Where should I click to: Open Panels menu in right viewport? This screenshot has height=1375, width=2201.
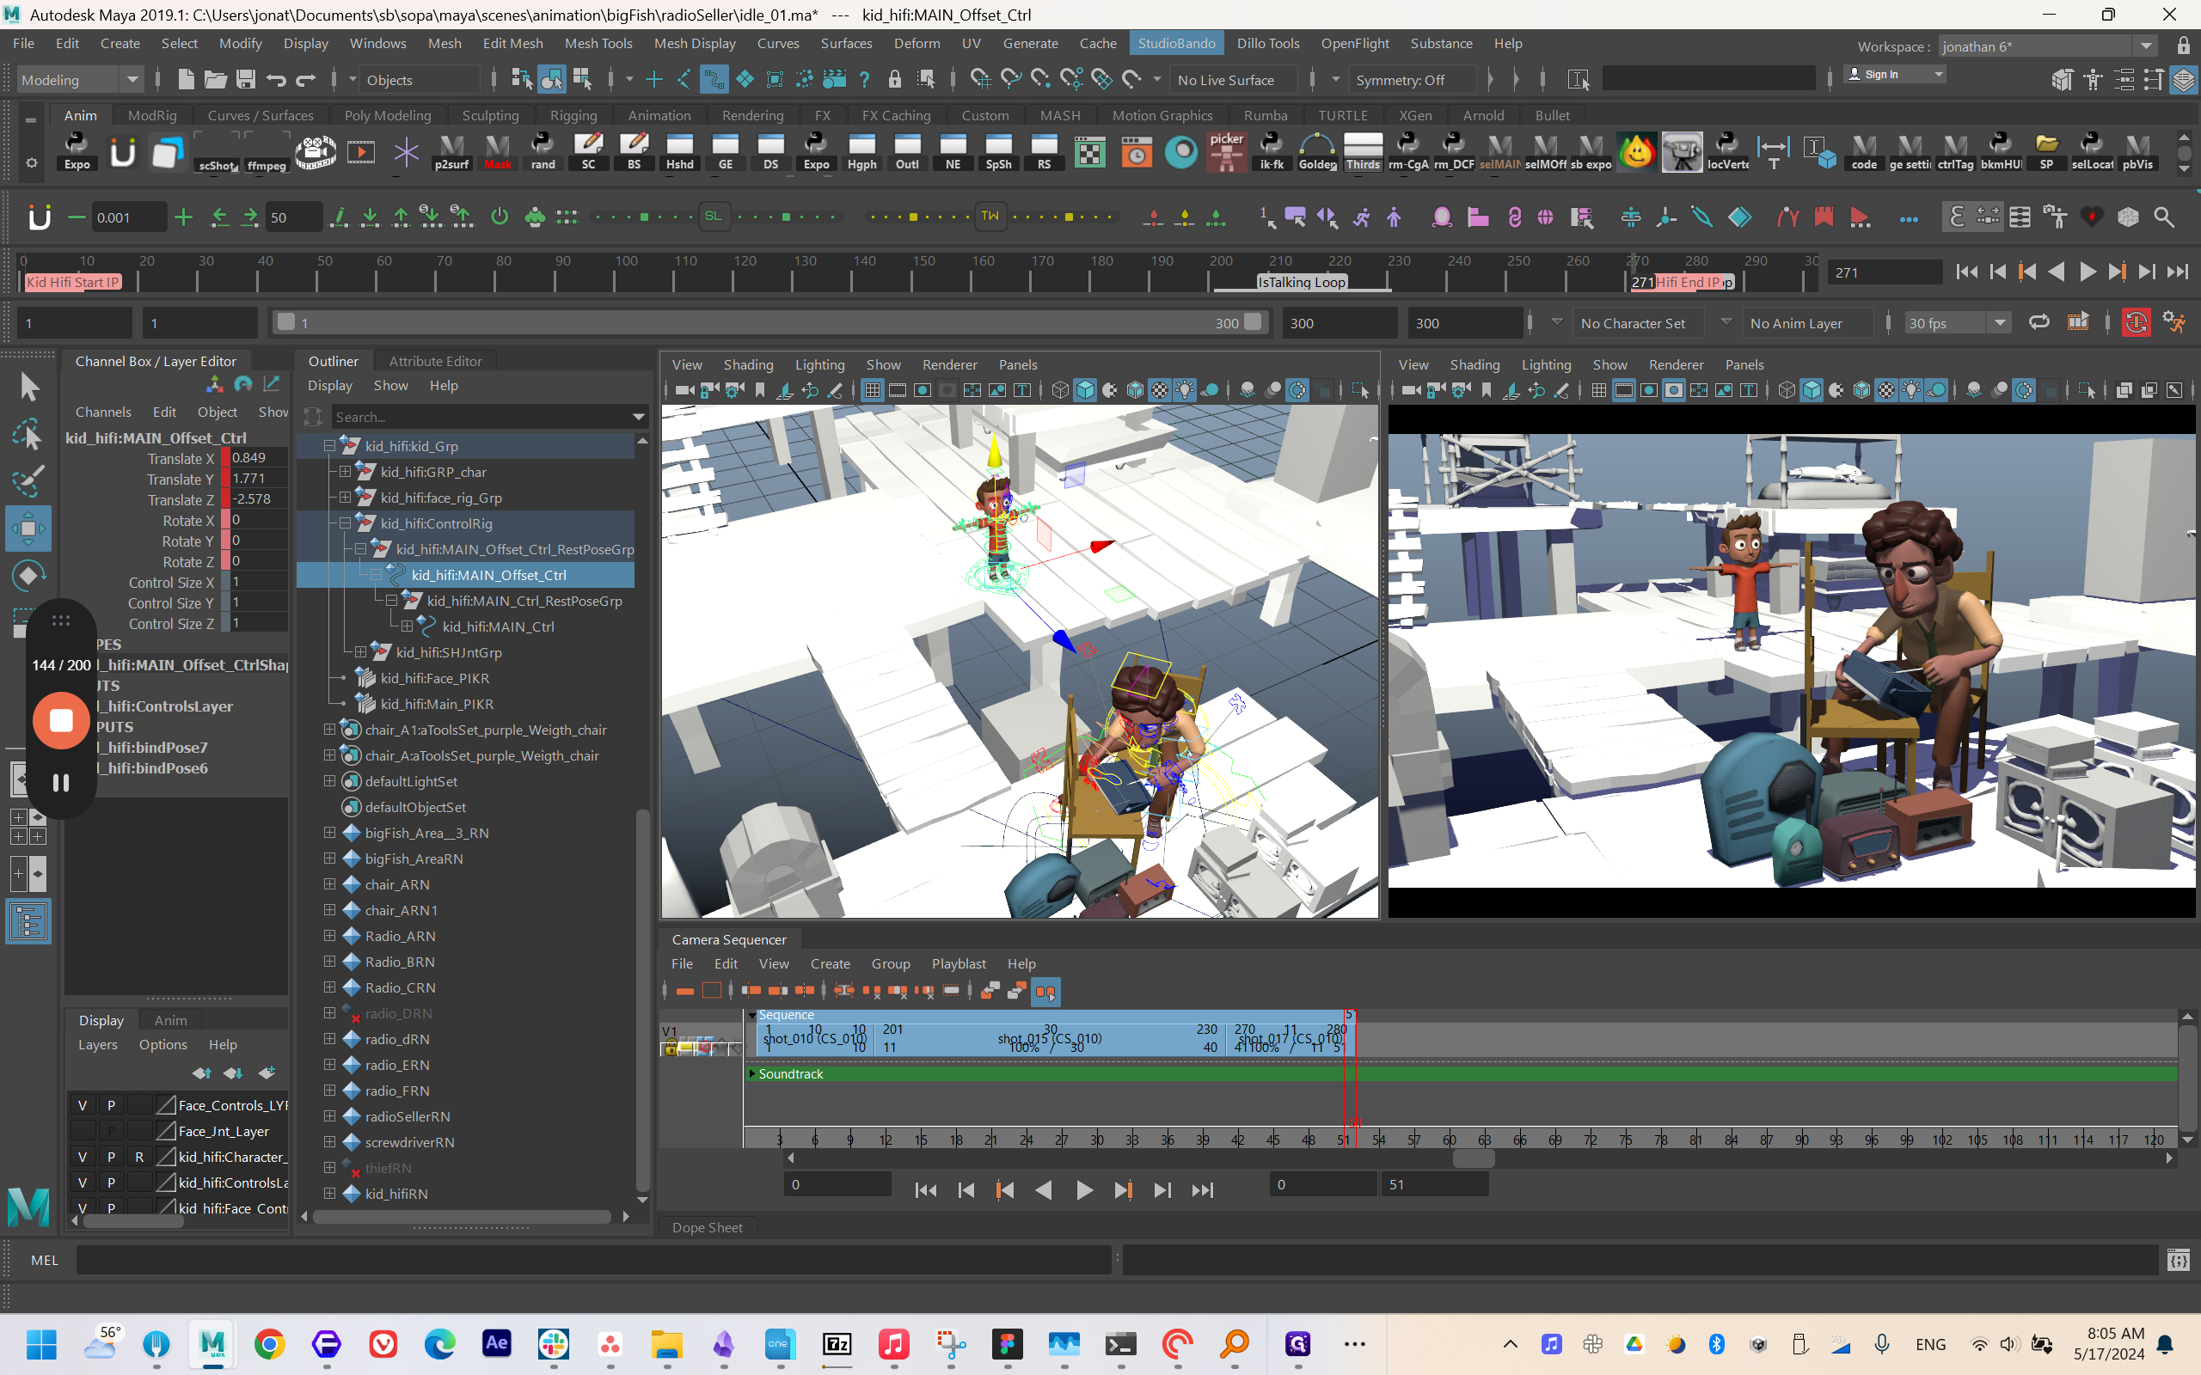coord(1744,364)
